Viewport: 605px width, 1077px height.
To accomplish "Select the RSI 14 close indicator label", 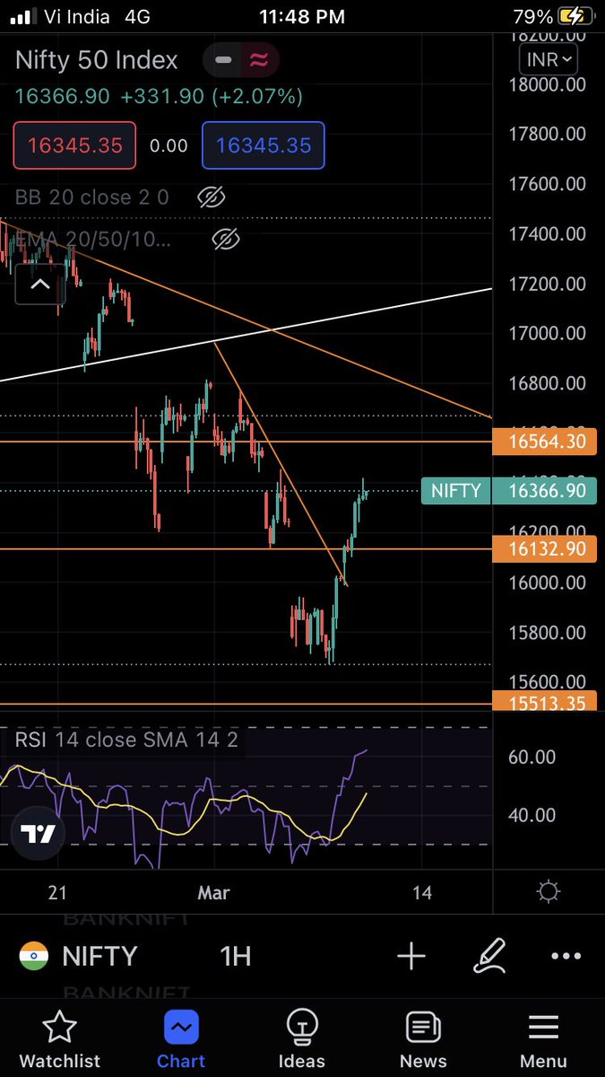I will 126,740.
